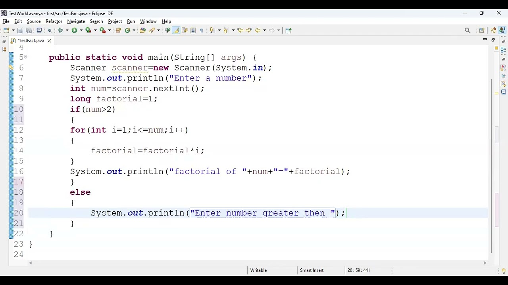This screenshot has width=508, height=285.
Task: Open the Outline view from right trim
Action: pyautogui.click(x=503, y=49)
